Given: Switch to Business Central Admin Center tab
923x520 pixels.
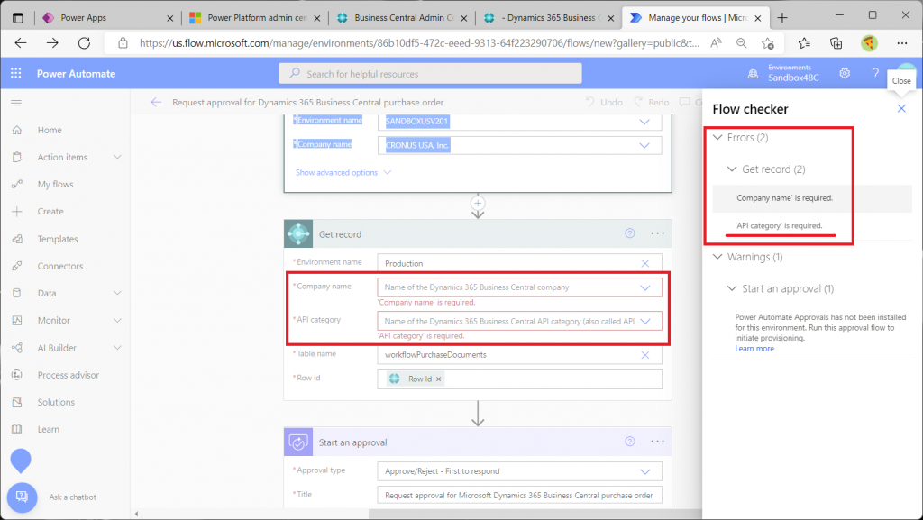Looking at the screenshot, I should click(x=401, y=18).
